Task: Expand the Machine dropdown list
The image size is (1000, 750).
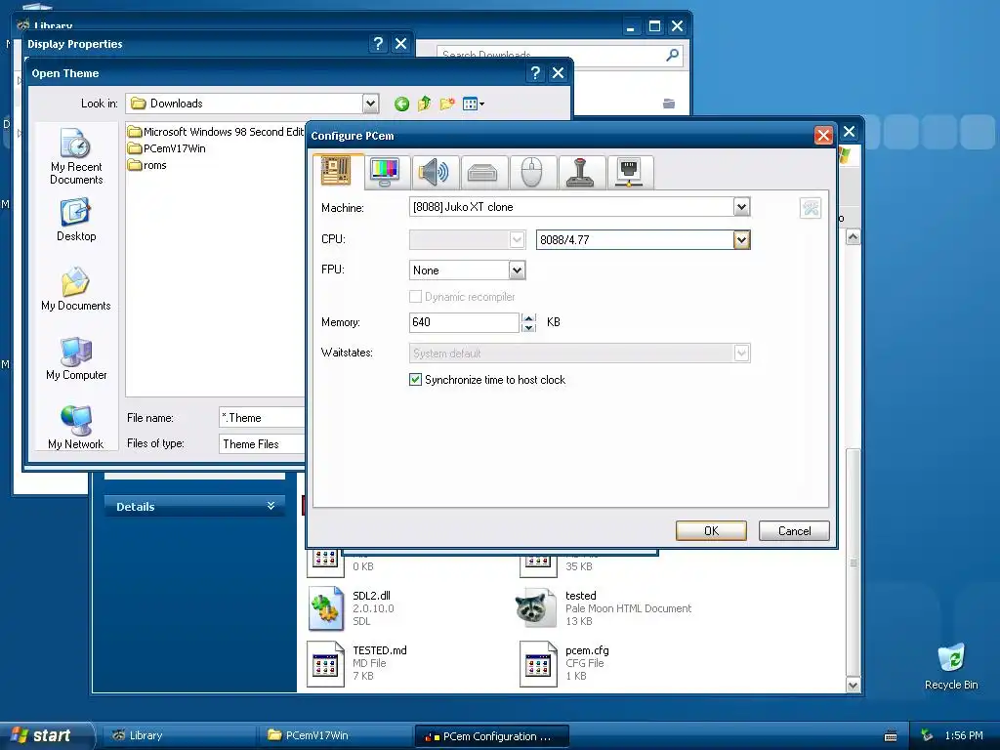Action: coord(741,207)
